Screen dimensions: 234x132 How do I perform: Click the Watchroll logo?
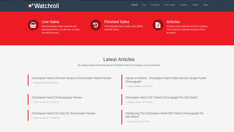click(43, 6)
